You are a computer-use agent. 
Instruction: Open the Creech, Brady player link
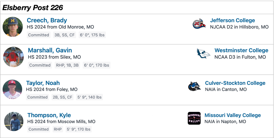coord(47,20)
